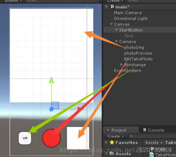This screenshot has width=176, height=157.
Task: Select BtnTakePhoto in Hierarchy
Action: coord(138,59)
